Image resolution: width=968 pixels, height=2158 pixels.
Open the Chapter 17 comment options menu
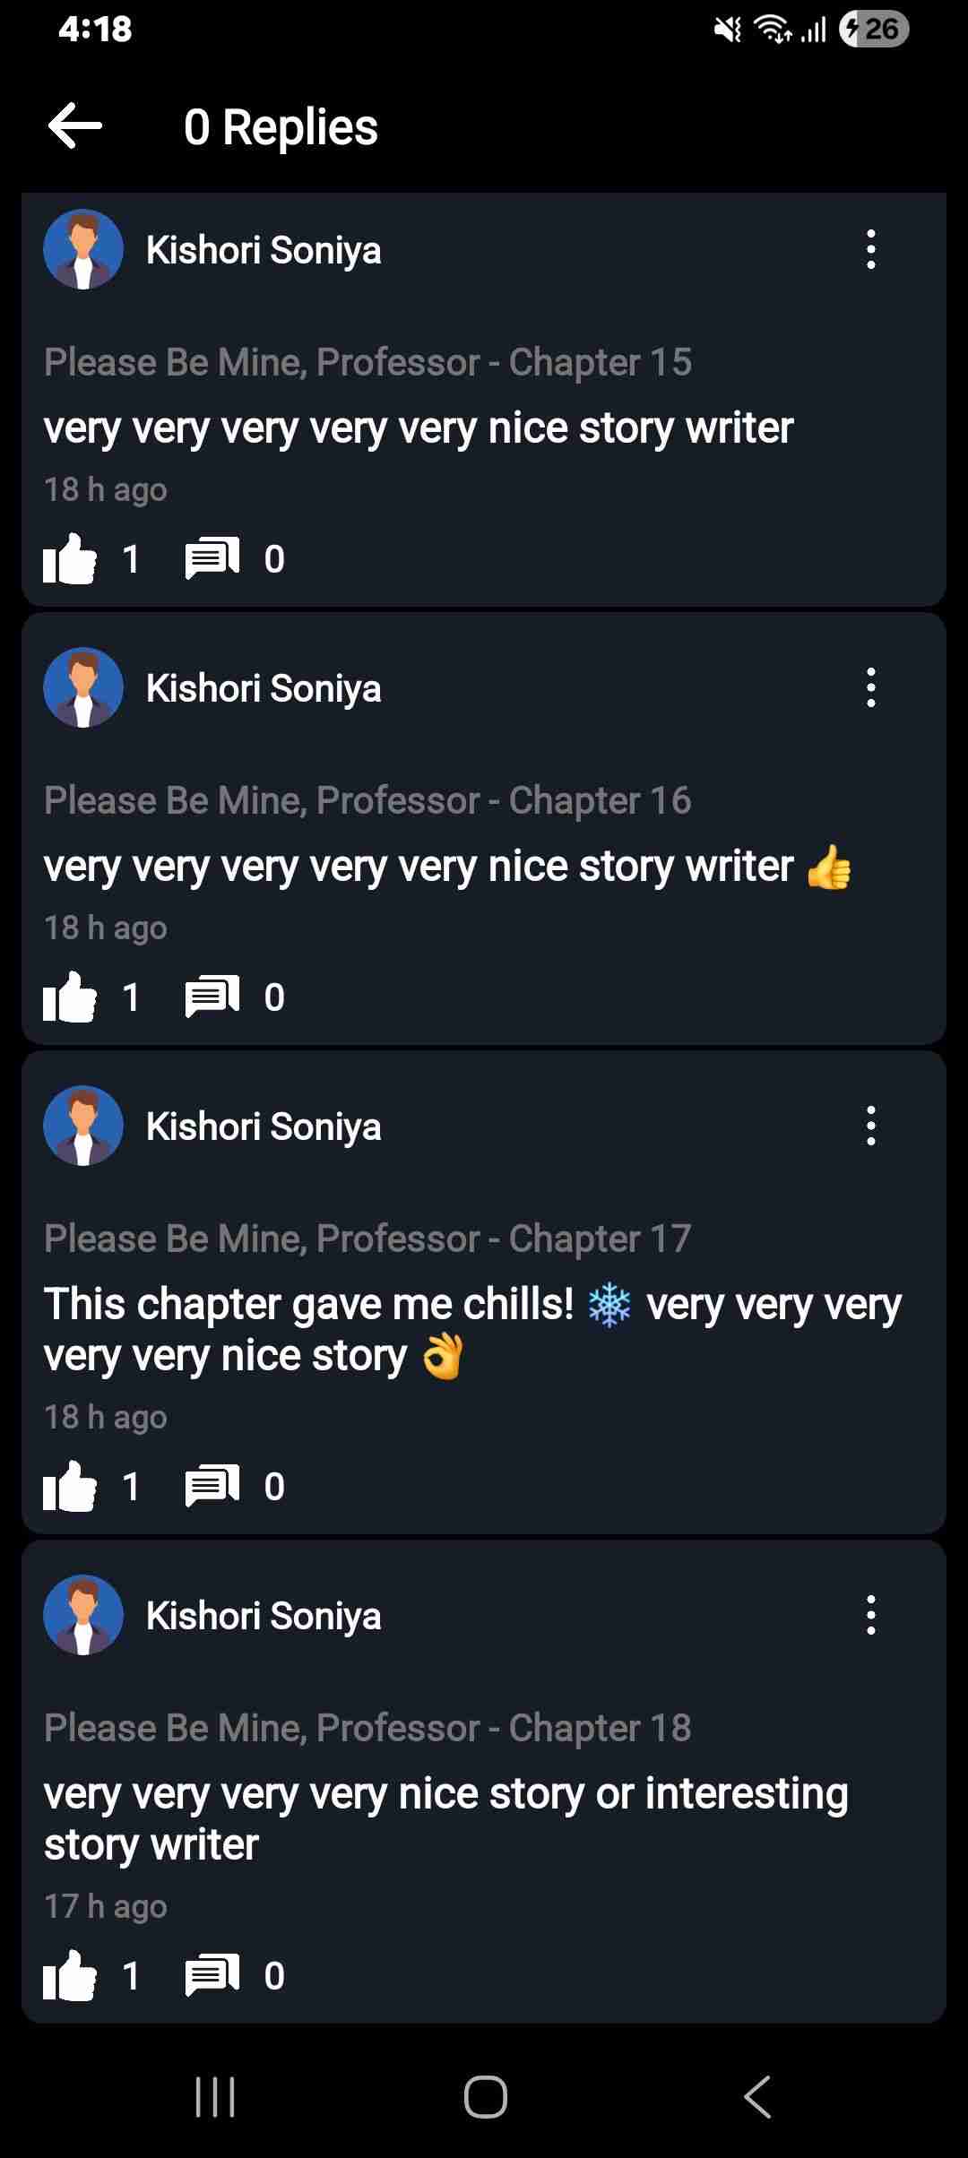click(x=870, y=1126)
